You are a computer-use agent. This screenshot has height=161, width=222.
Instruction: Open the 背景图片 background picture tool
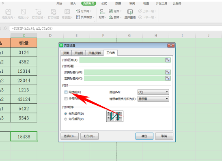click(67, 14)
